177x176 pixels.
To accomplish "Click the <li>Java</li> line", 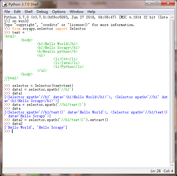I will pos(66,63).
